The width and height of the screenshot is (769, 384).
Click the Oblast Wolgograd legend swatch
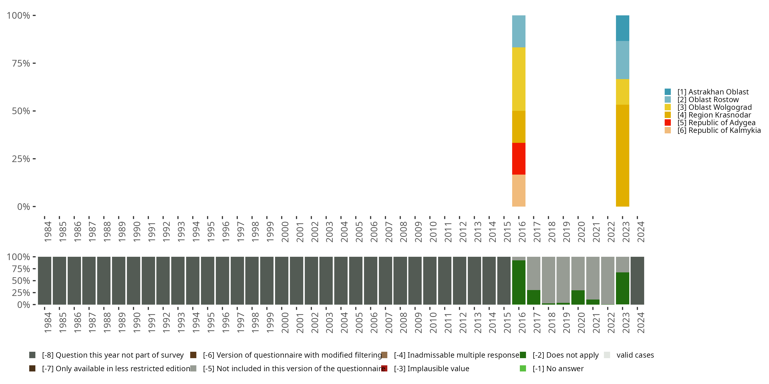pos(668,107)
